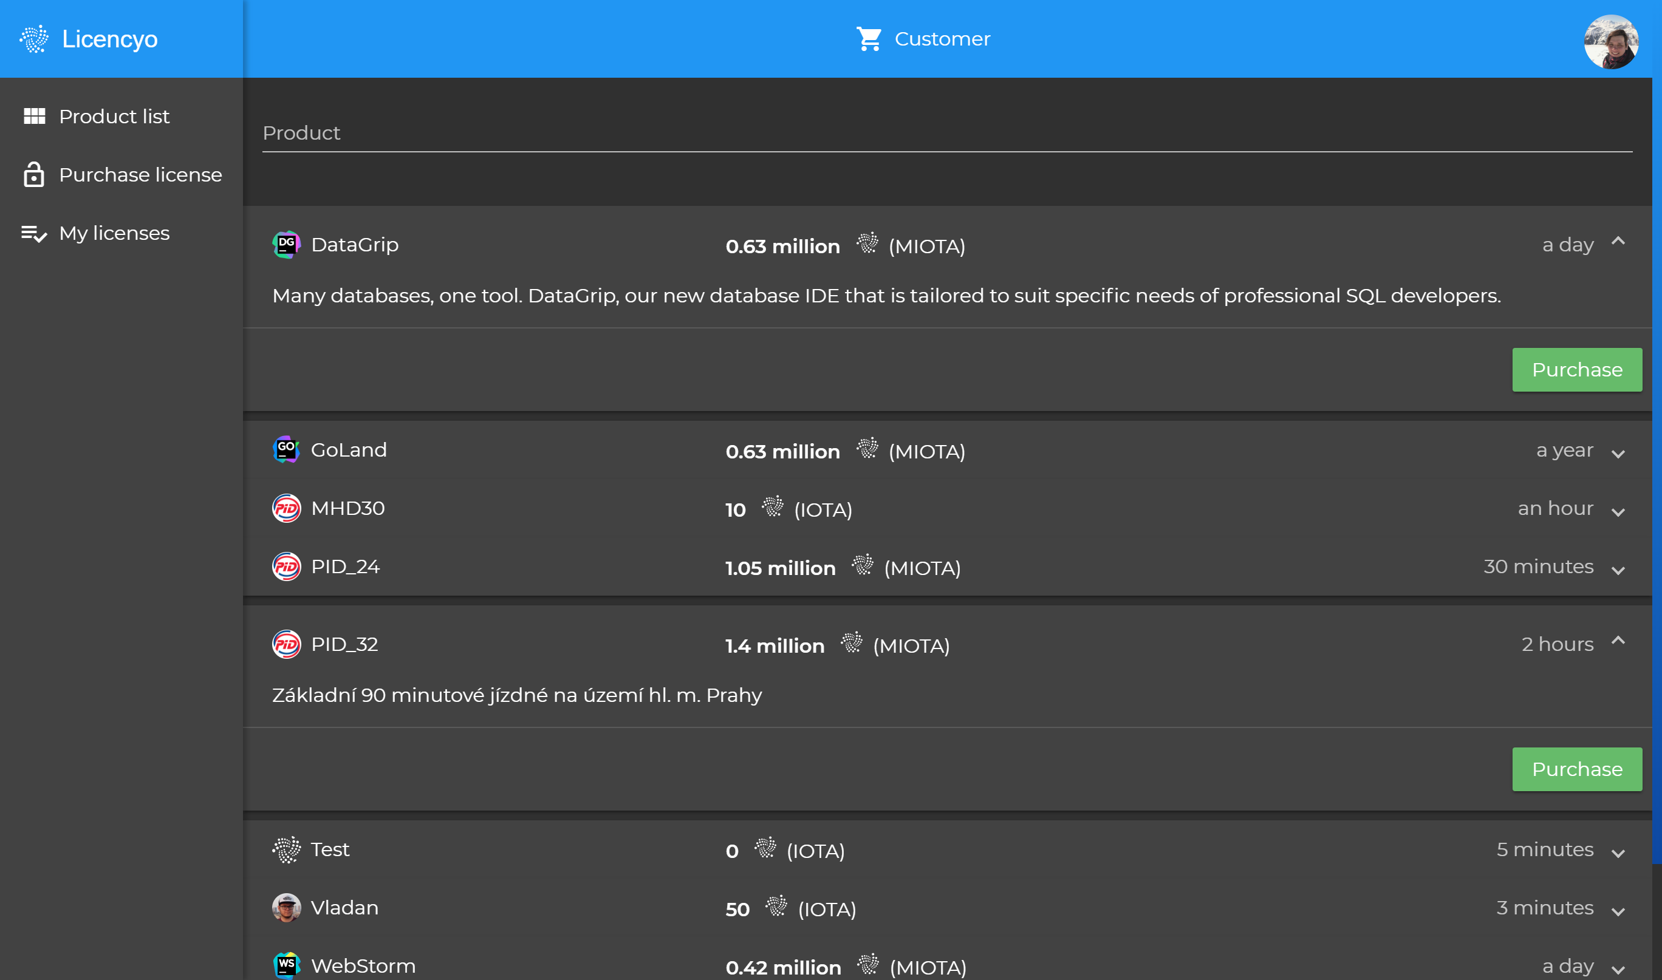This screenshot has height=980, width=1662.
Task: Focus the Product search field
Action: pos(946,134)
